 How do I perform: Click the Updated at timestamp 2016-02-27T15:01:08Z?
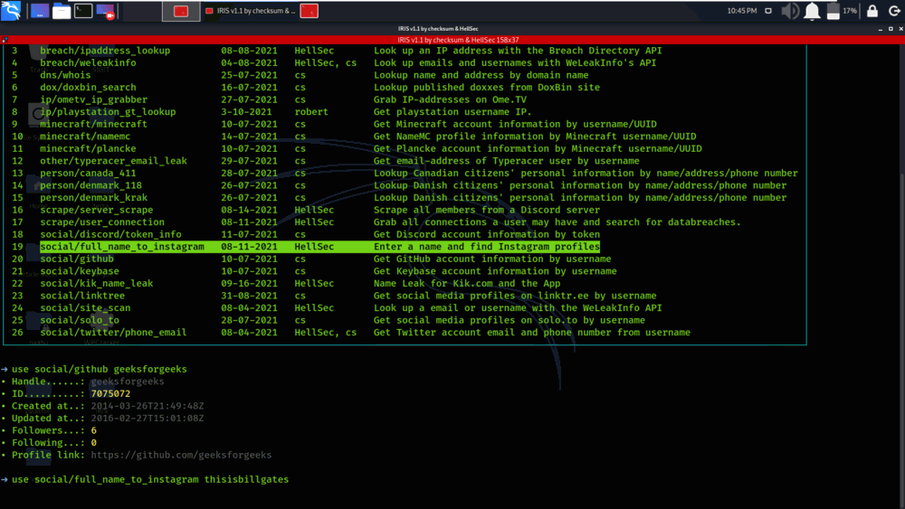coord(148,419)
